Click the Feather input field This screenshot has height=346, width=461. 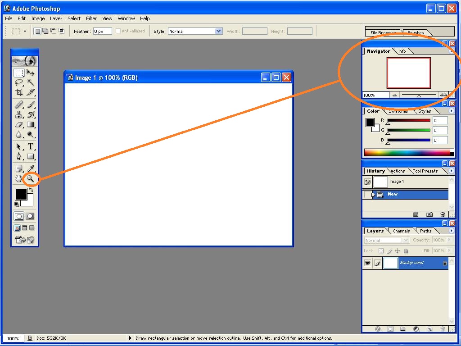point(102,31)
